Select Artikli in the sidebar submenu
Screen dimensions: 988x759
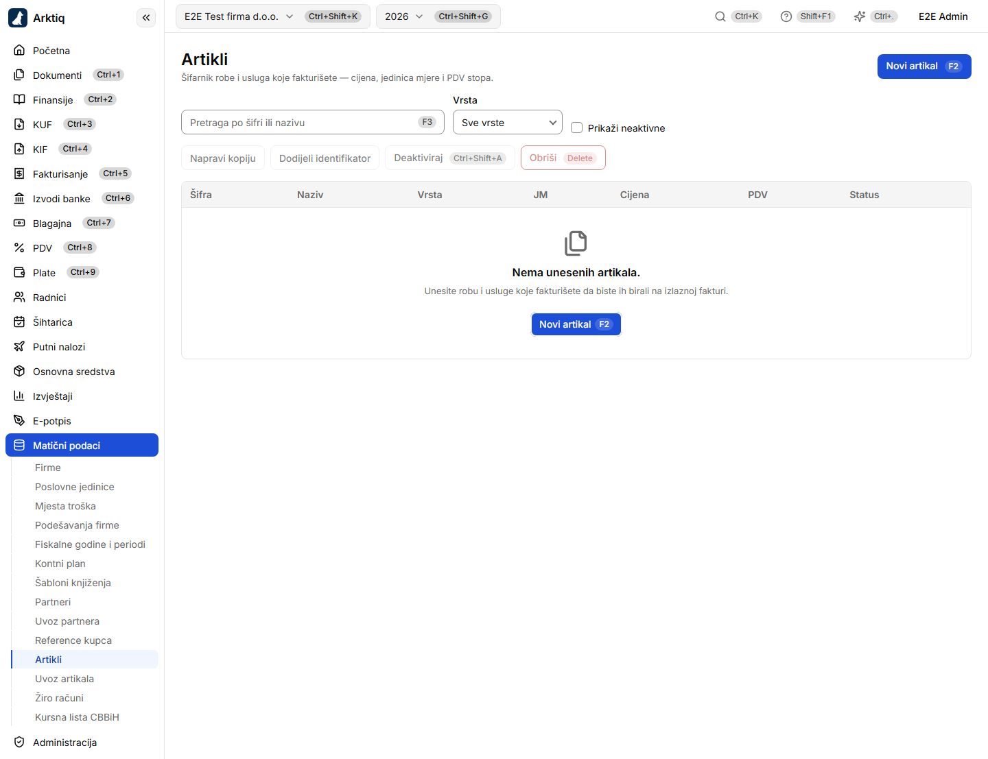pyautogui.click(x=85, y=659)
